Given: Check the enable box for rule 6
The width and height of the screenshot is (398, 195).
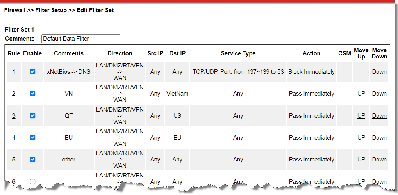Looking at the screenshot, I should pos(32,181).
